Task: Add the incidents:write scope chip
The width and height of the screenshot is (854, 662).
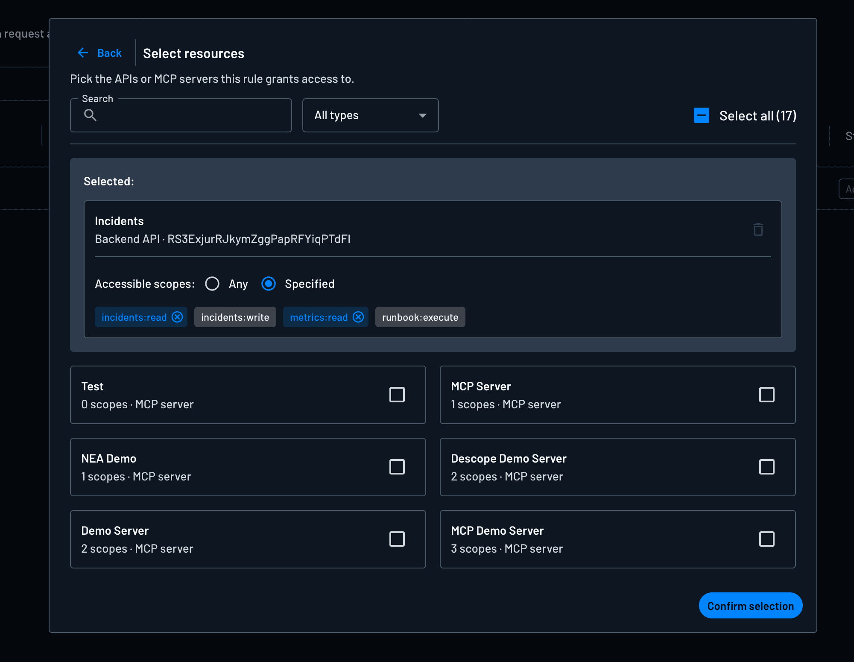Action: click(235, 317)
